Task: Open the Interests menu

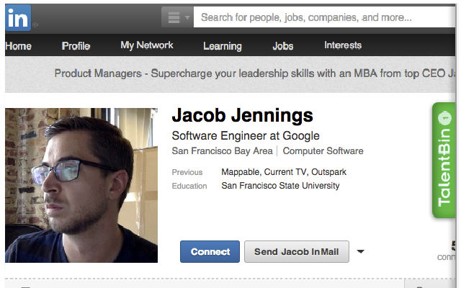Action: tap(343, 45)
